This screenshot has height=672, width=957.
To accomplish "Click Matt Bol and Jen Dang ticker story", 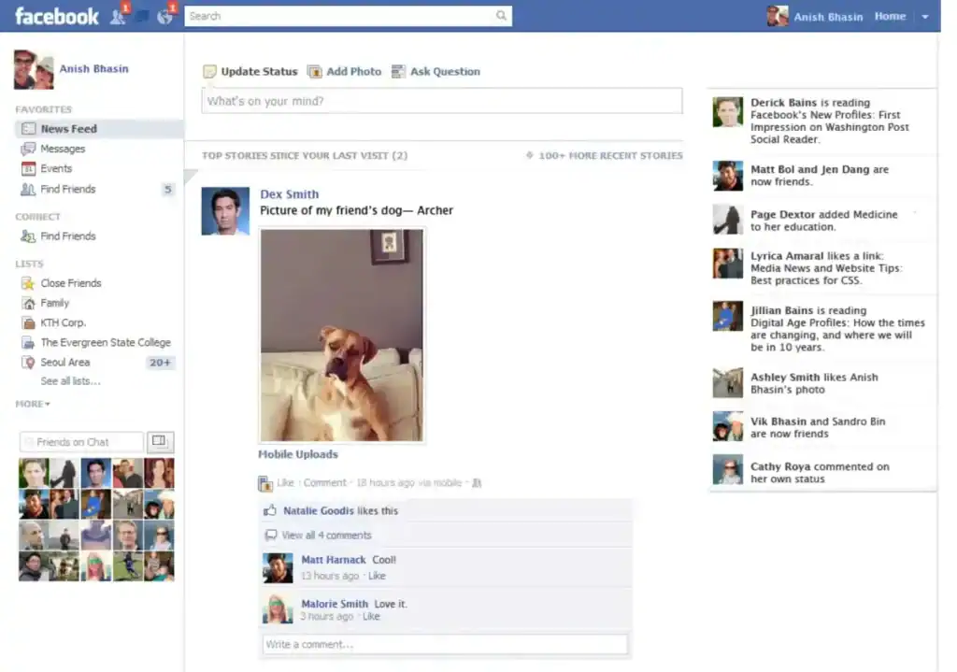I will 821,176.
